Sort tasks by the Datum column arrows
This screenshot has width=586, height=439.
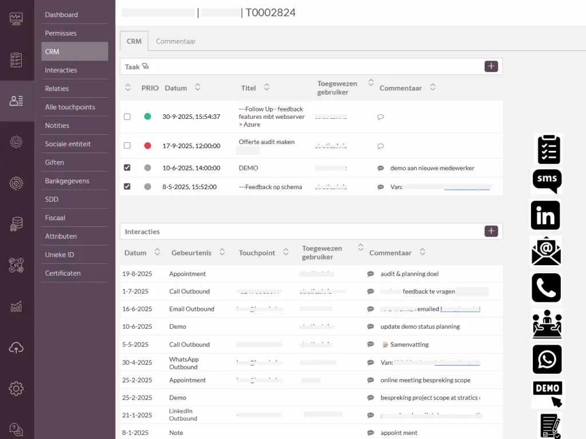click(197, 87)
